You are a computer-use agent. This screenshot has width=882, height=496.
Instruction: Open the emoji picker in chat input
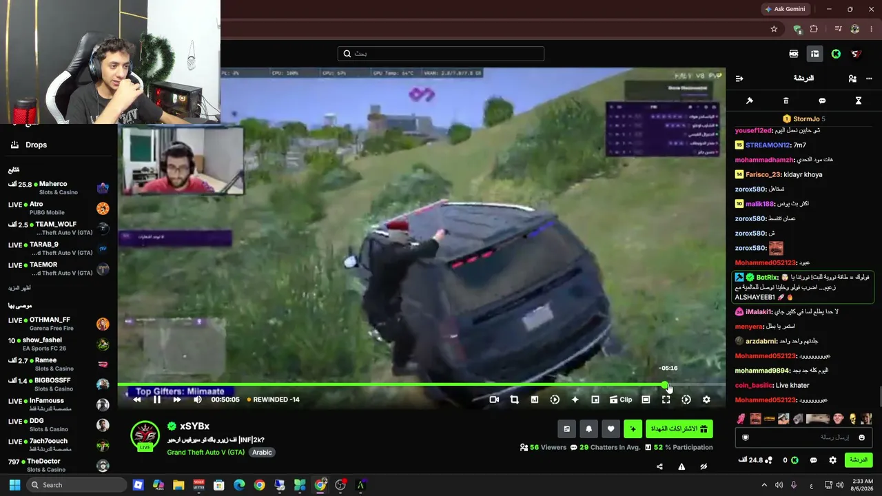[861, 437]
